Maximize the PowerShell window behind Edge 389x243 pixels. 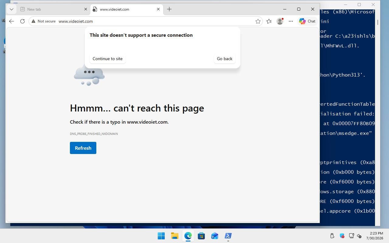click(x=359, y=5)
